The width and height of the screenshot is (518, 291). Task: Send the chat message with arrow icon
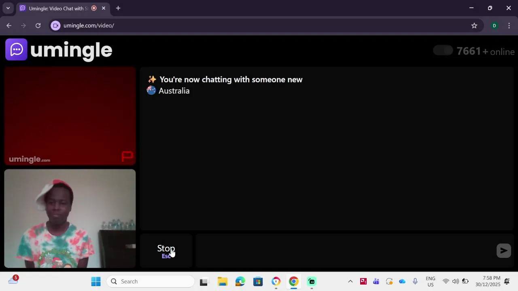tap(503, 251)
